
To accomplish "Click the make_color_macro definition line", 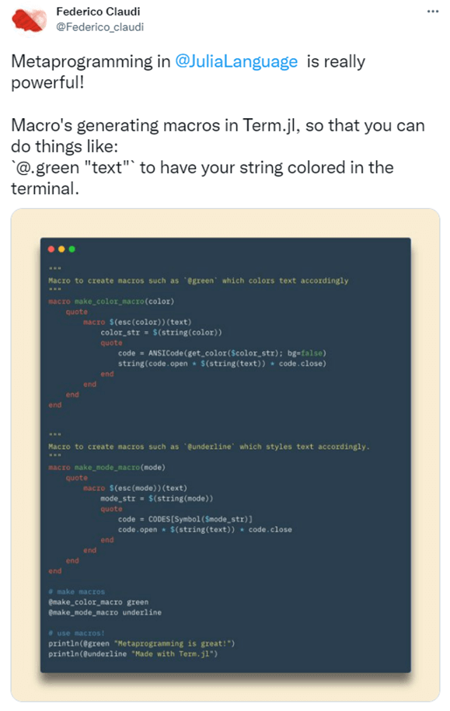I will tap(111, 301).
